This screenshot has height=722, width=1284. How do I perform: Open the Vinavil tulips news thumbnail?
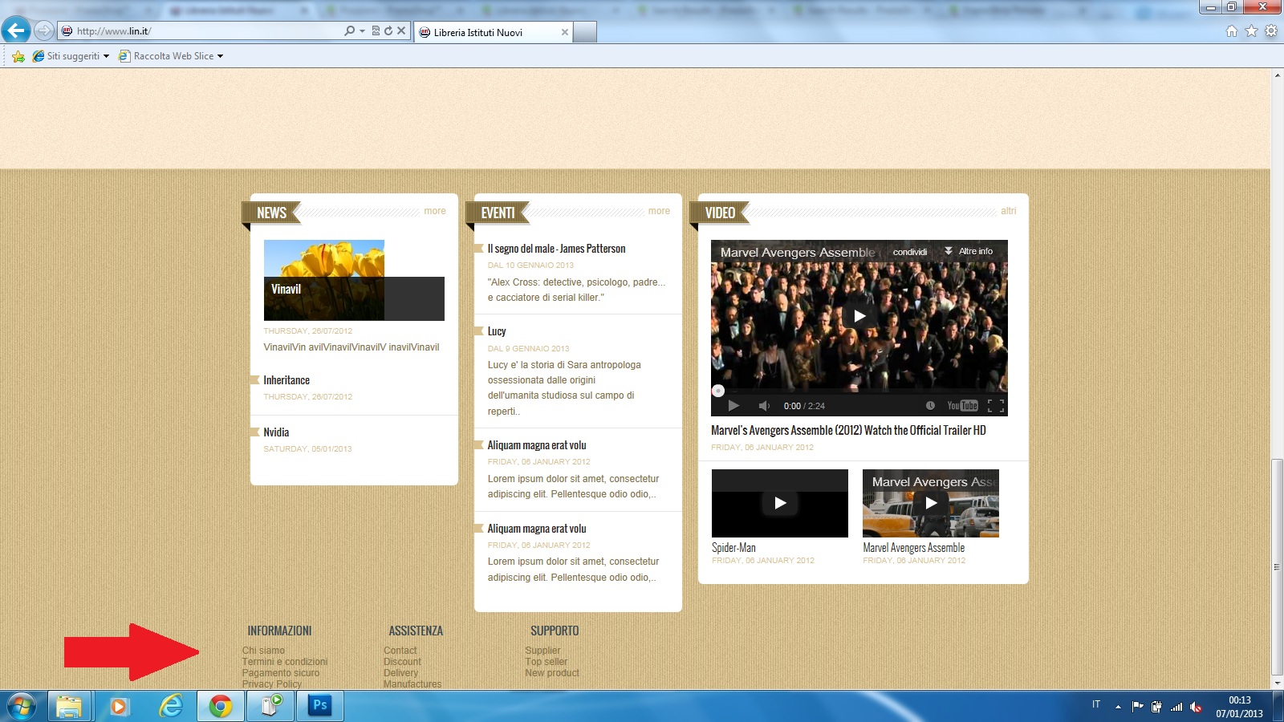[x=354, y=280]
